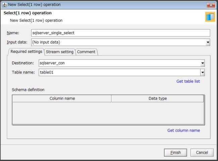Click the Get column name link
Viewport: 218px width, 161px height.
183,130
